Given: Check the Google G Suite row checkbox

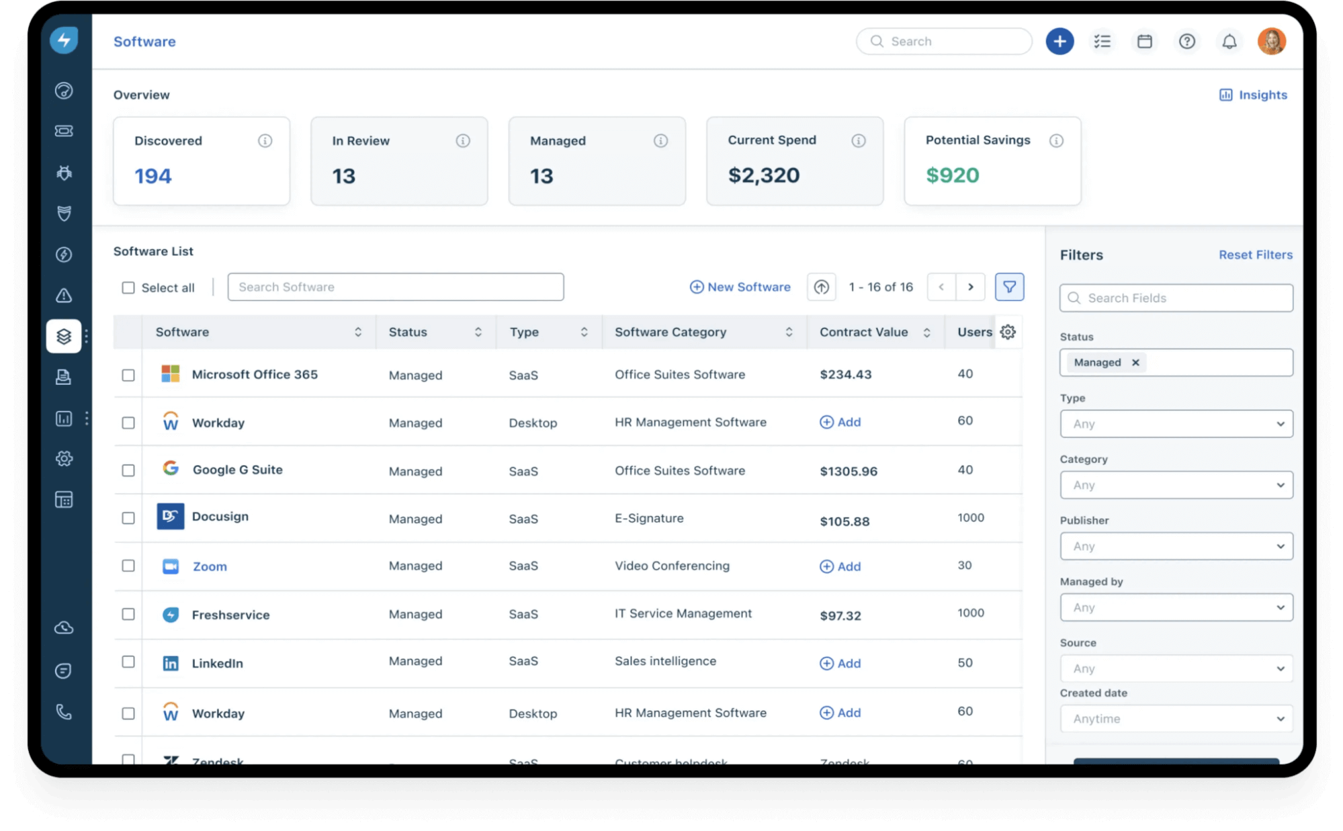Looking at the screenshot, I should (x=128, y=470).
